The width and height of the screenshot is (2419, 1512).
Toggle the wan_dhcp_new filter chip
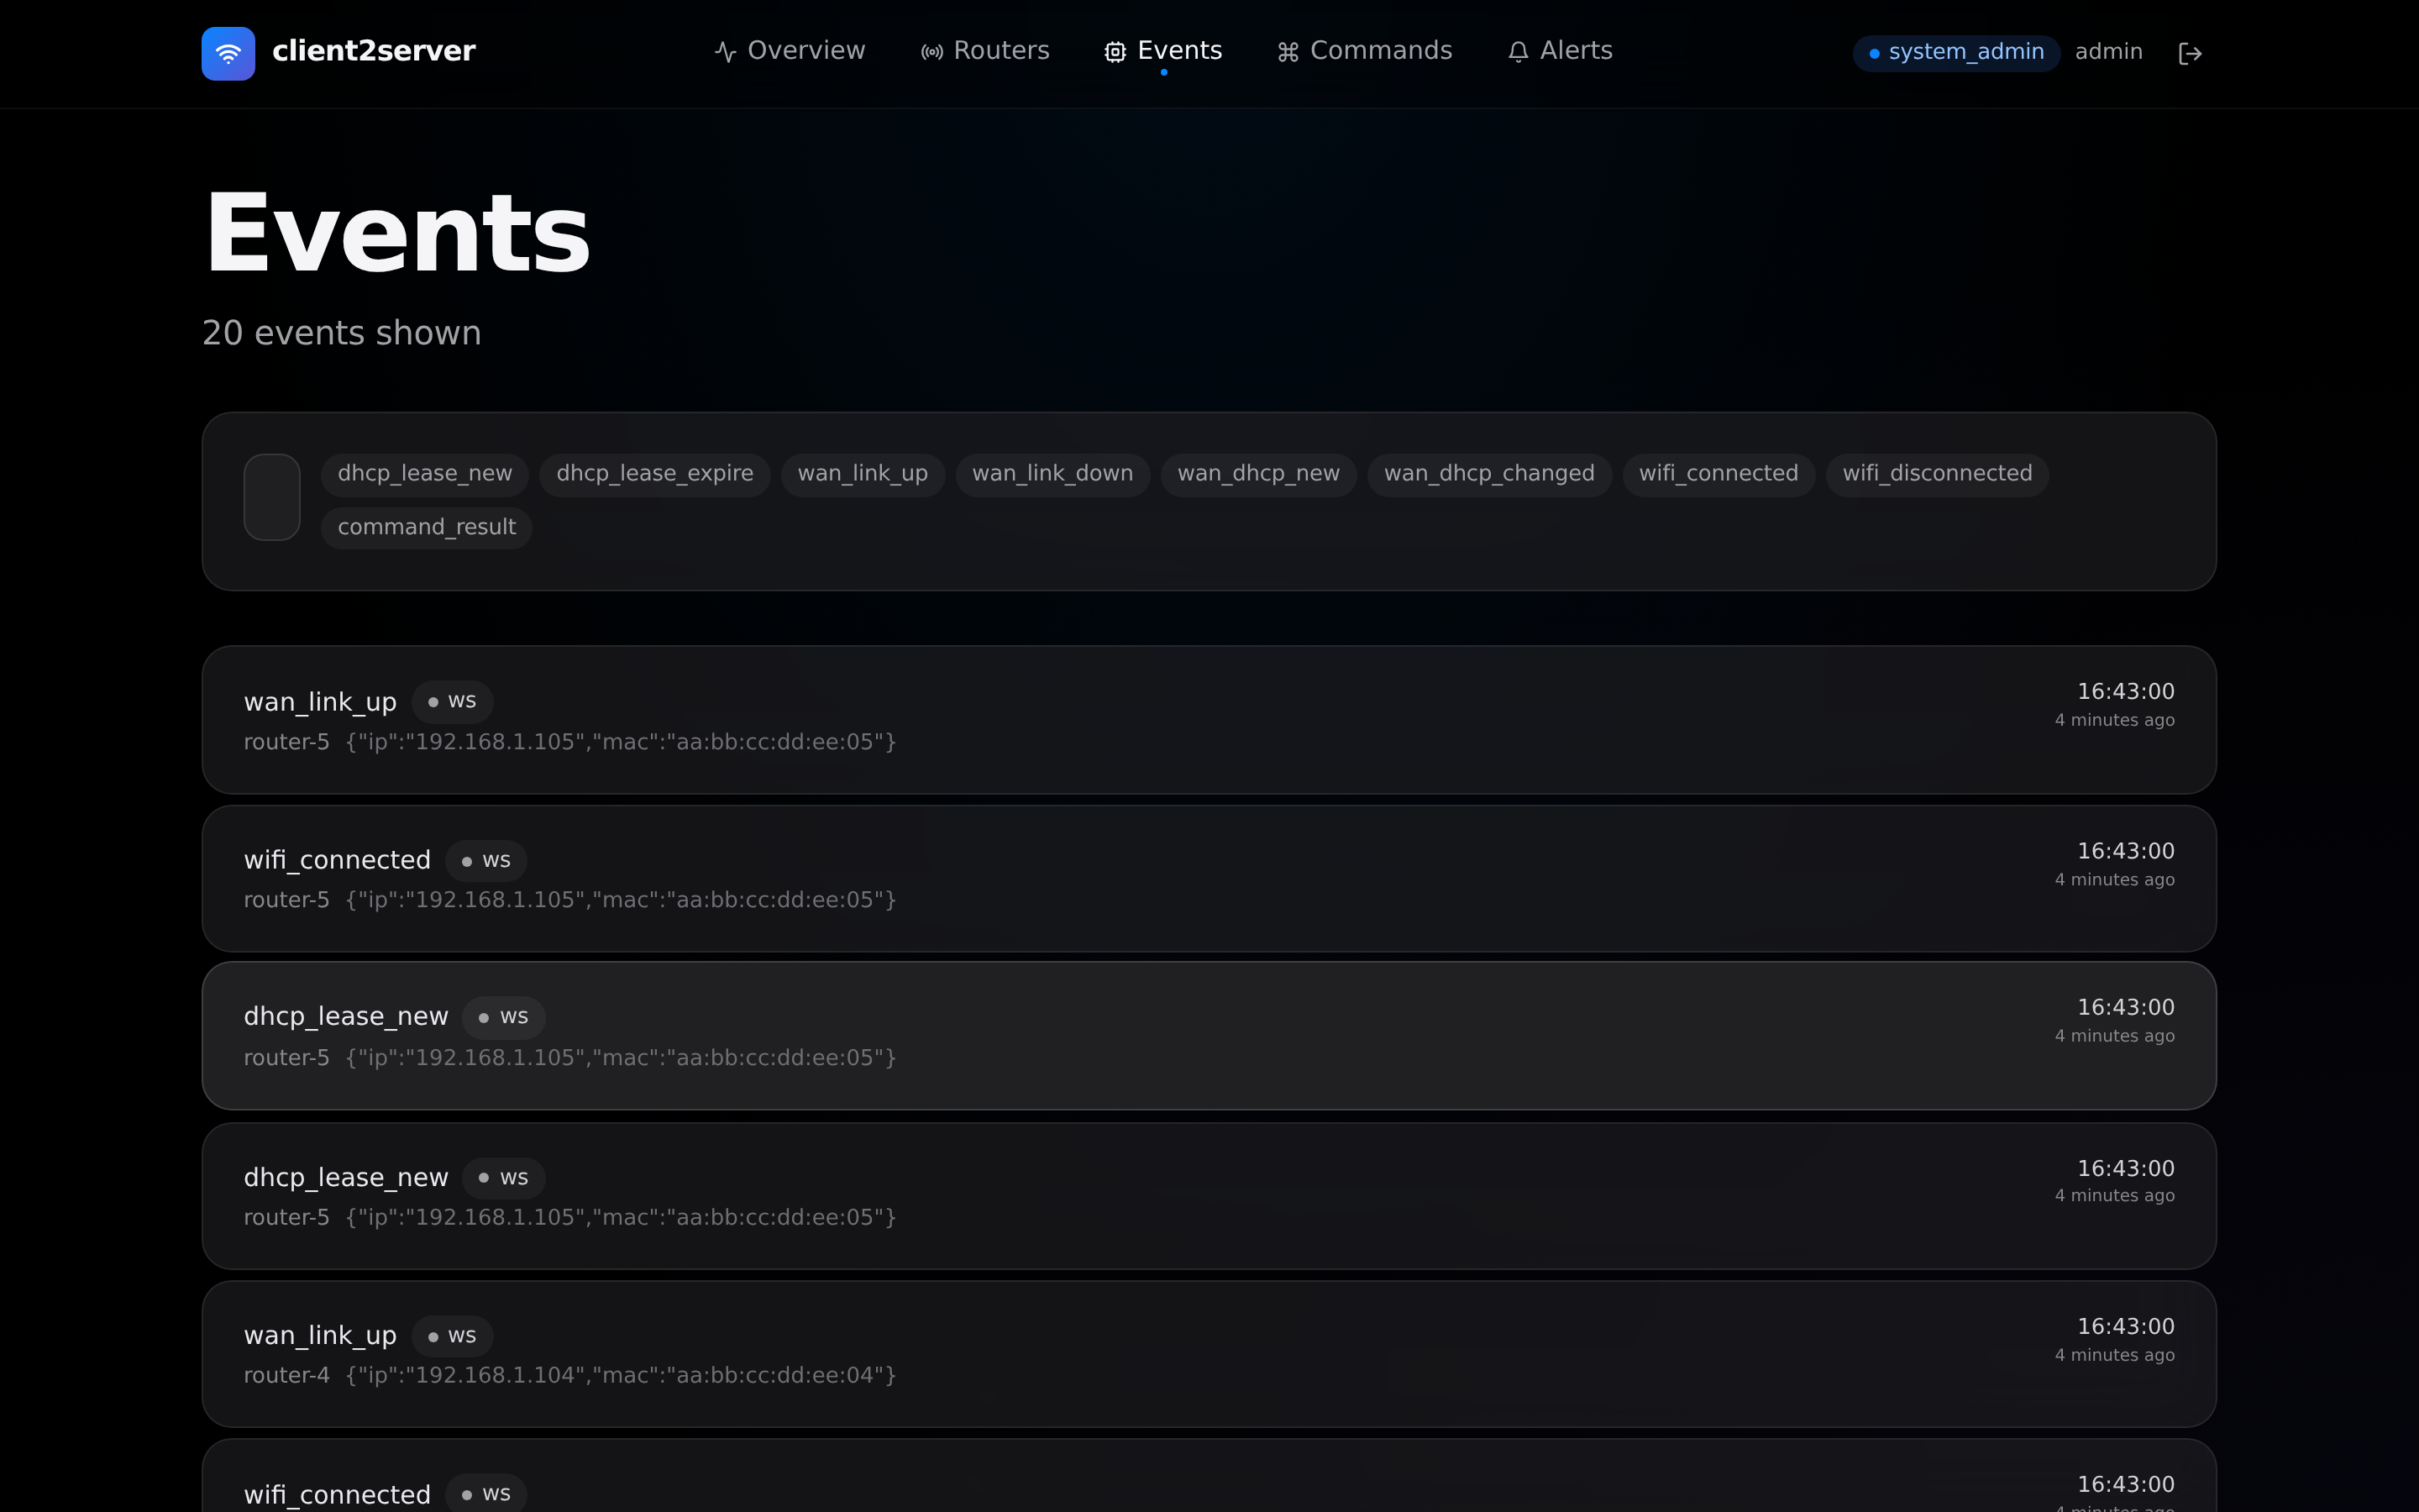(x=1258, y=474)
